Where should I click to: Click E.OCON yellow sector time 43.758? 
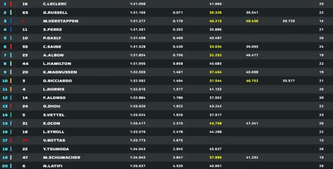tap(215, 123)
